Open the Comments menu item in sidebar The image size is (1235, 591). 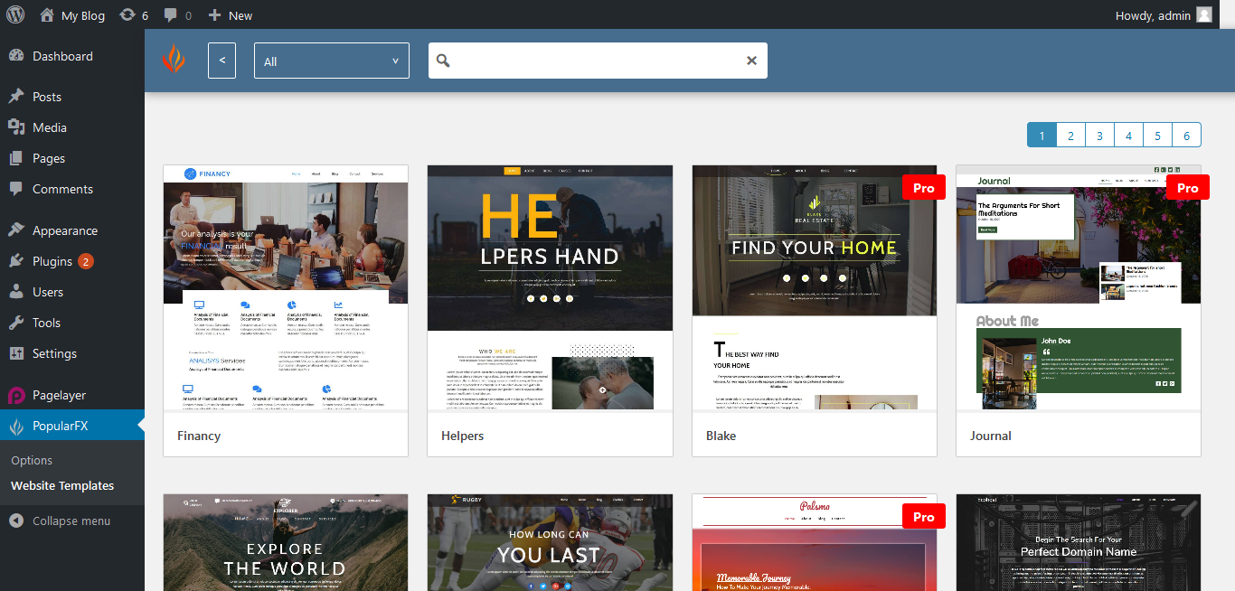click(x=72, y=189)
